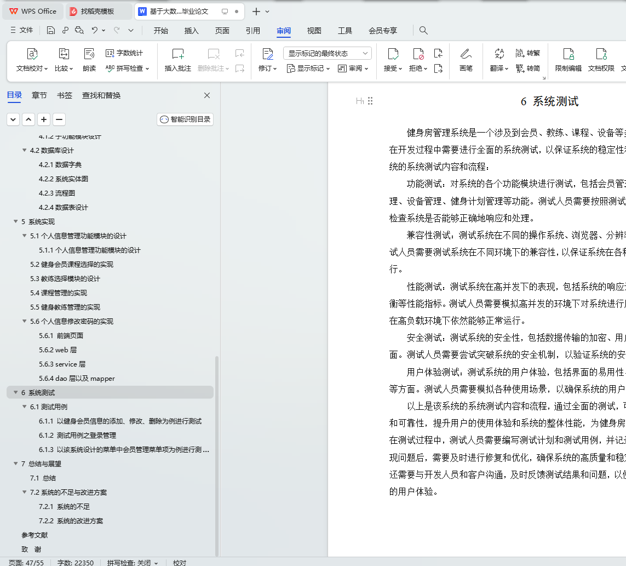Click the undo arrow icon
This screenshot has width=626, height=566.
(95, 30)
